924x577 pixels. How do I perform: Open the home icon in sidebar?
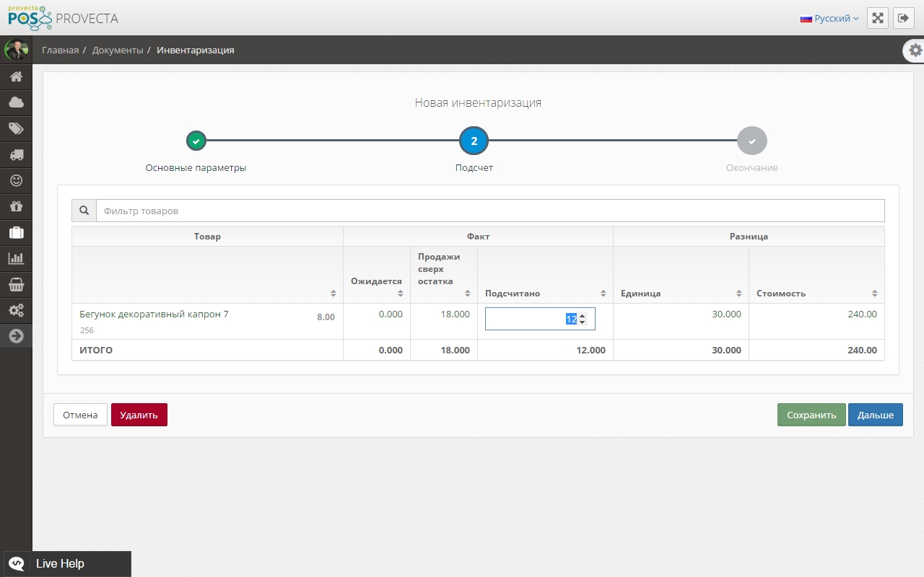(16, 76)
